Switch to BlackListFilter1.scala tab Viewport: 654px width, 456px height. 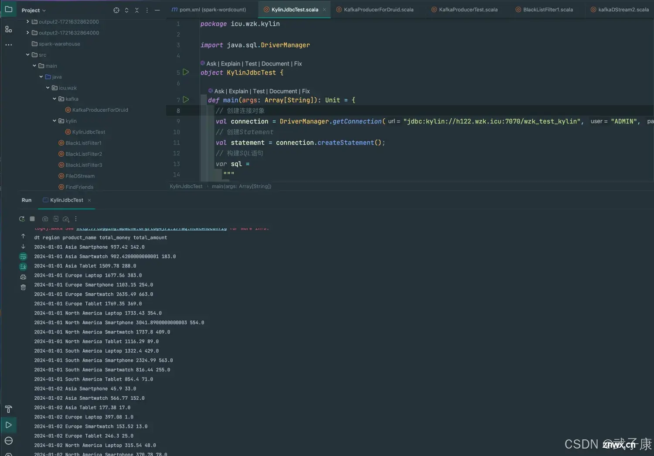pyautogui.click(x=545, y=10)
